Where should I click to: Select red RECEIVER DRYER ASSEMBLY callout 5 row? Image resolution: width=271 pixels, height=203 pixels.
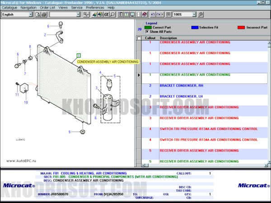click(205, 154)
